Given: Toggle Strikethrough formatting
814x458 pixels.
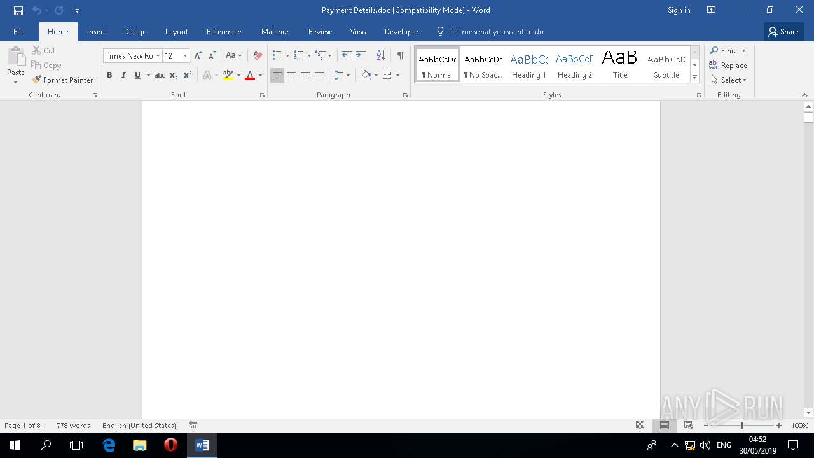Looking at the screenshot, I should click(x=160, y=75).
